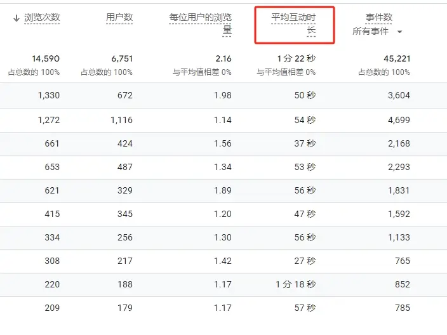
Task: Click the users cell 329
Action: pyautogui.click(x=125, y=190)
